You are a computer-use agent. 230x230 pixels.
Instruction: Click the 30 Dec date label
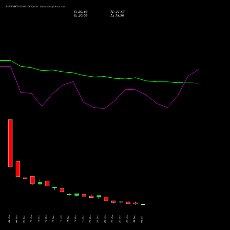(127, 219)
